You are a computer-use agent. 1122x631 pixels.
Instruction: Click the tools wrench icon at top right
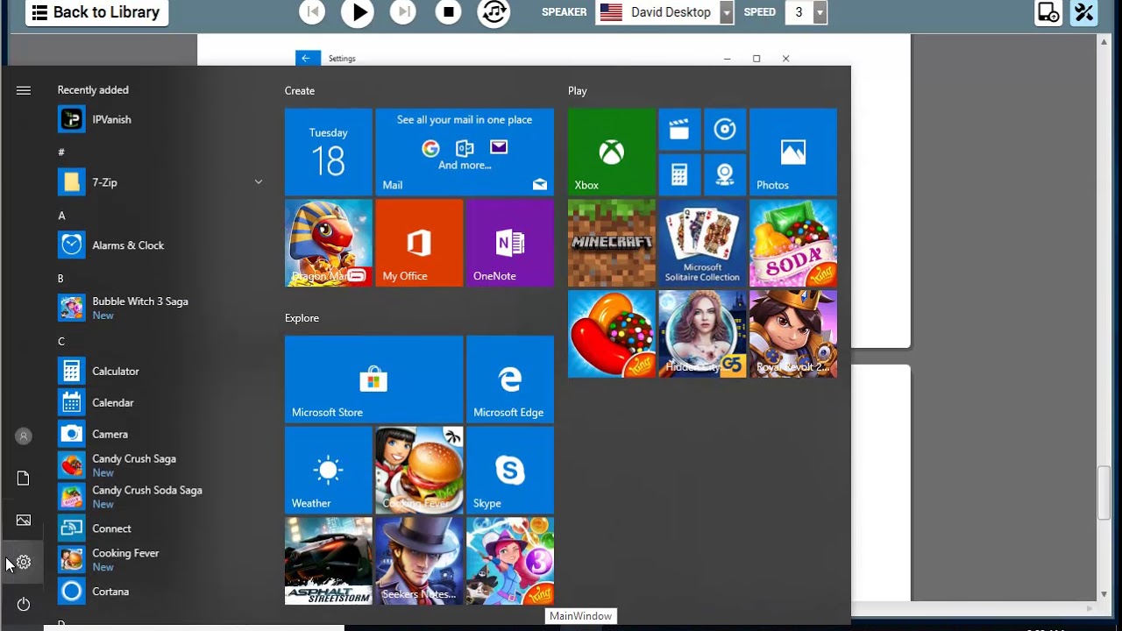tap(1084, 12)
